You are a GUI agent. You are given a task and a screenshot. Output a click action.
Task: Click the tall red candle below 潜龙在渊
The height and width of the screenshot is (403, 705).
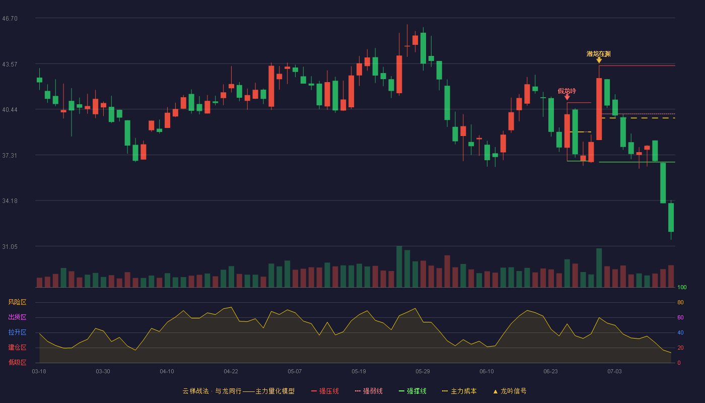tap(599, 109)
